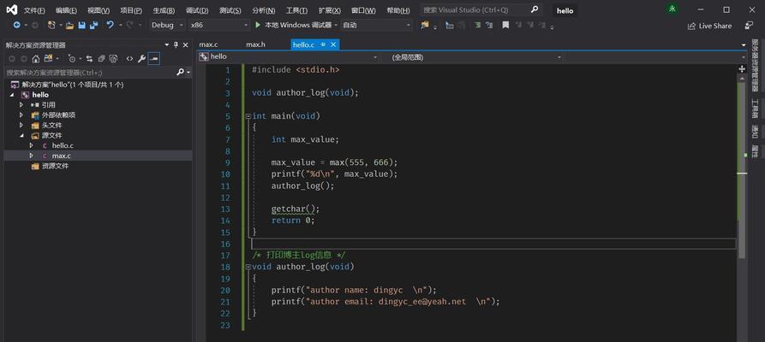Screen dimensions: 765x342
Task: Click the Save All icon
Action: [93, 26]
